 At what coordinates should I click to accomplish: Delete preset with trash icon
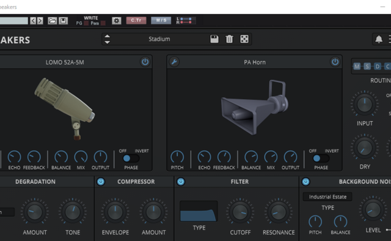pos(229,39)
